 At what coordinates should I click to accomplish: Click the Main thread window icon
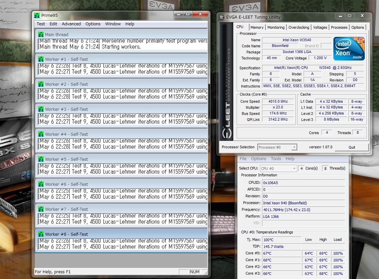click(41, 34)
